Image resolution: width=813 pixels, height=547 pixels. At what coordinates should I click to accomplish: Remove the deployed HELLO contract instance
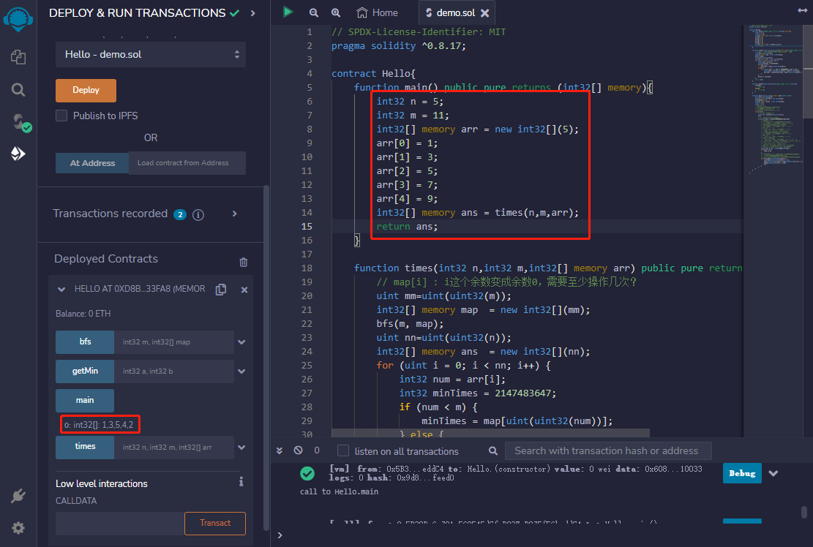click(244, 290)
